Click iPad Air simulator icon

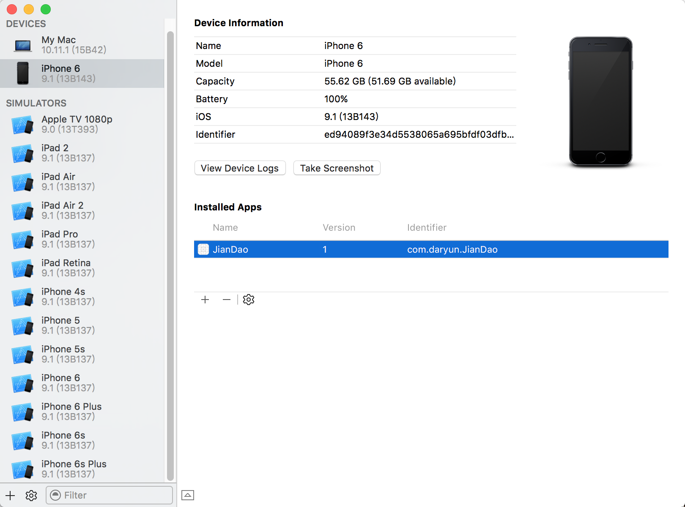click(x=23, y=182)
